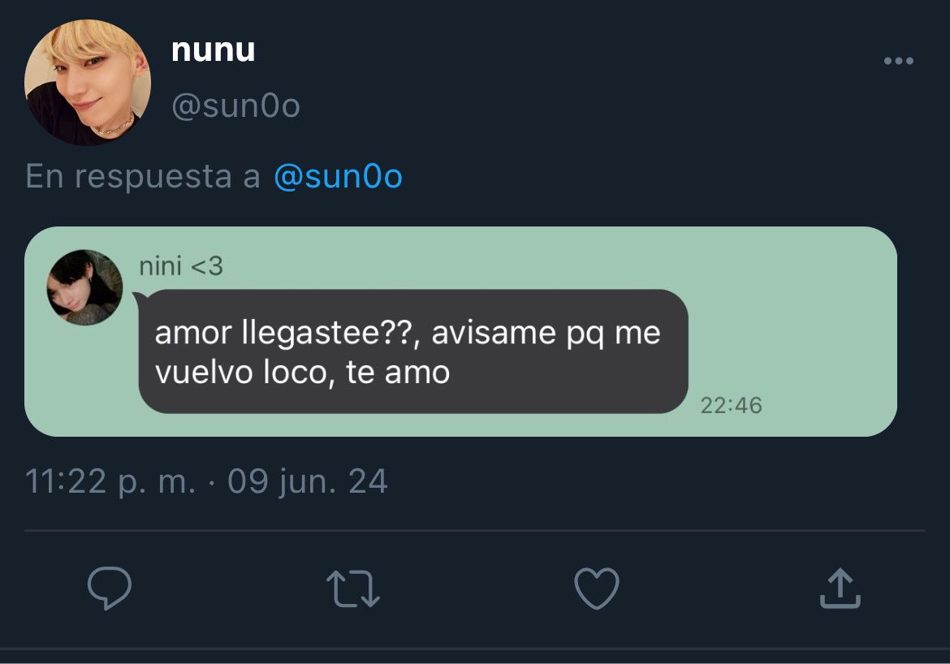The width and height of the screenshot is (950, 664).
Task: Open the reply speech bubble icon
Action: (110, 588)
